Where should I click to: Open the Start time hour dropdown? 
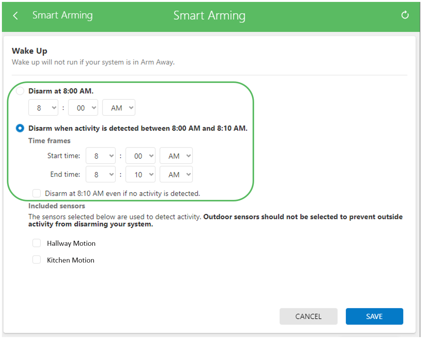[x=100, y=156]
